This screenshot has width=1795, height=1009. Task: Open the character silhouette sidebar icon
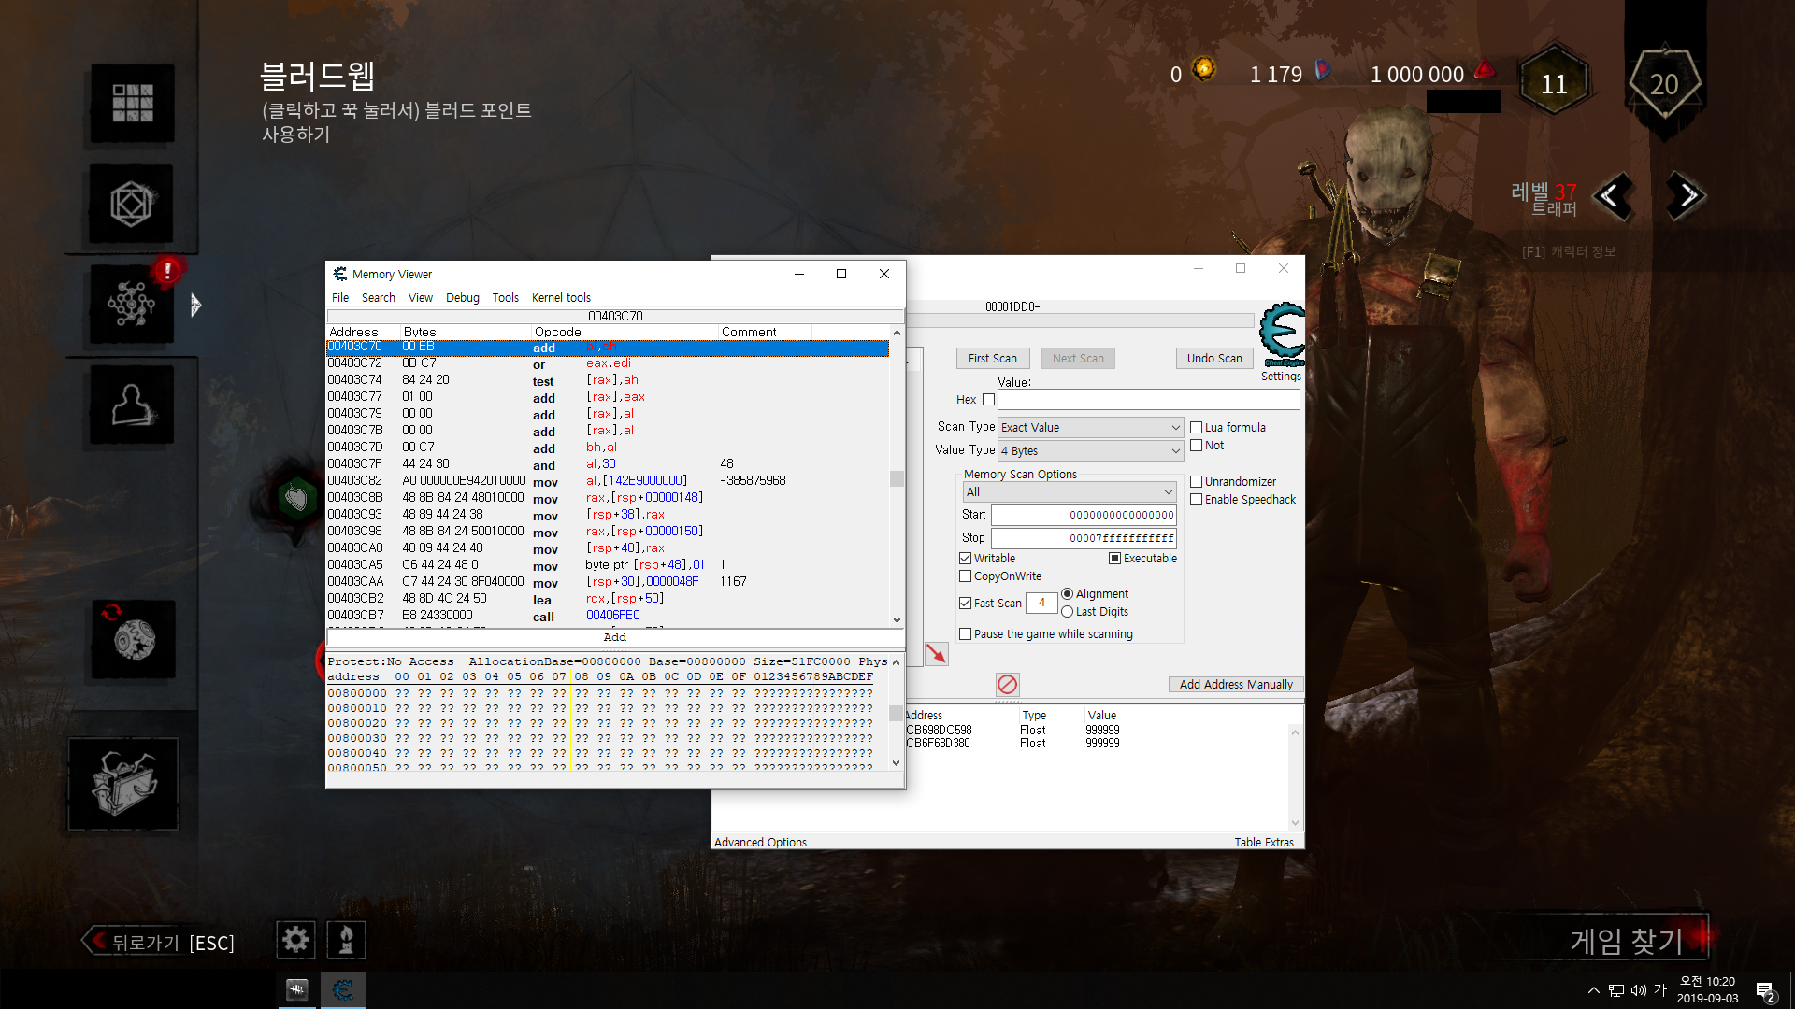(x=132, y=405)
